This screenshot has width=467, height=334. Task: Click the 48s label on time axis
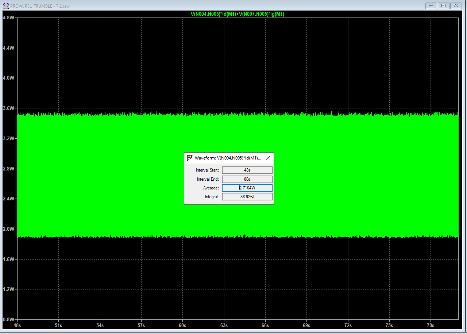click(x=17, y=325)
